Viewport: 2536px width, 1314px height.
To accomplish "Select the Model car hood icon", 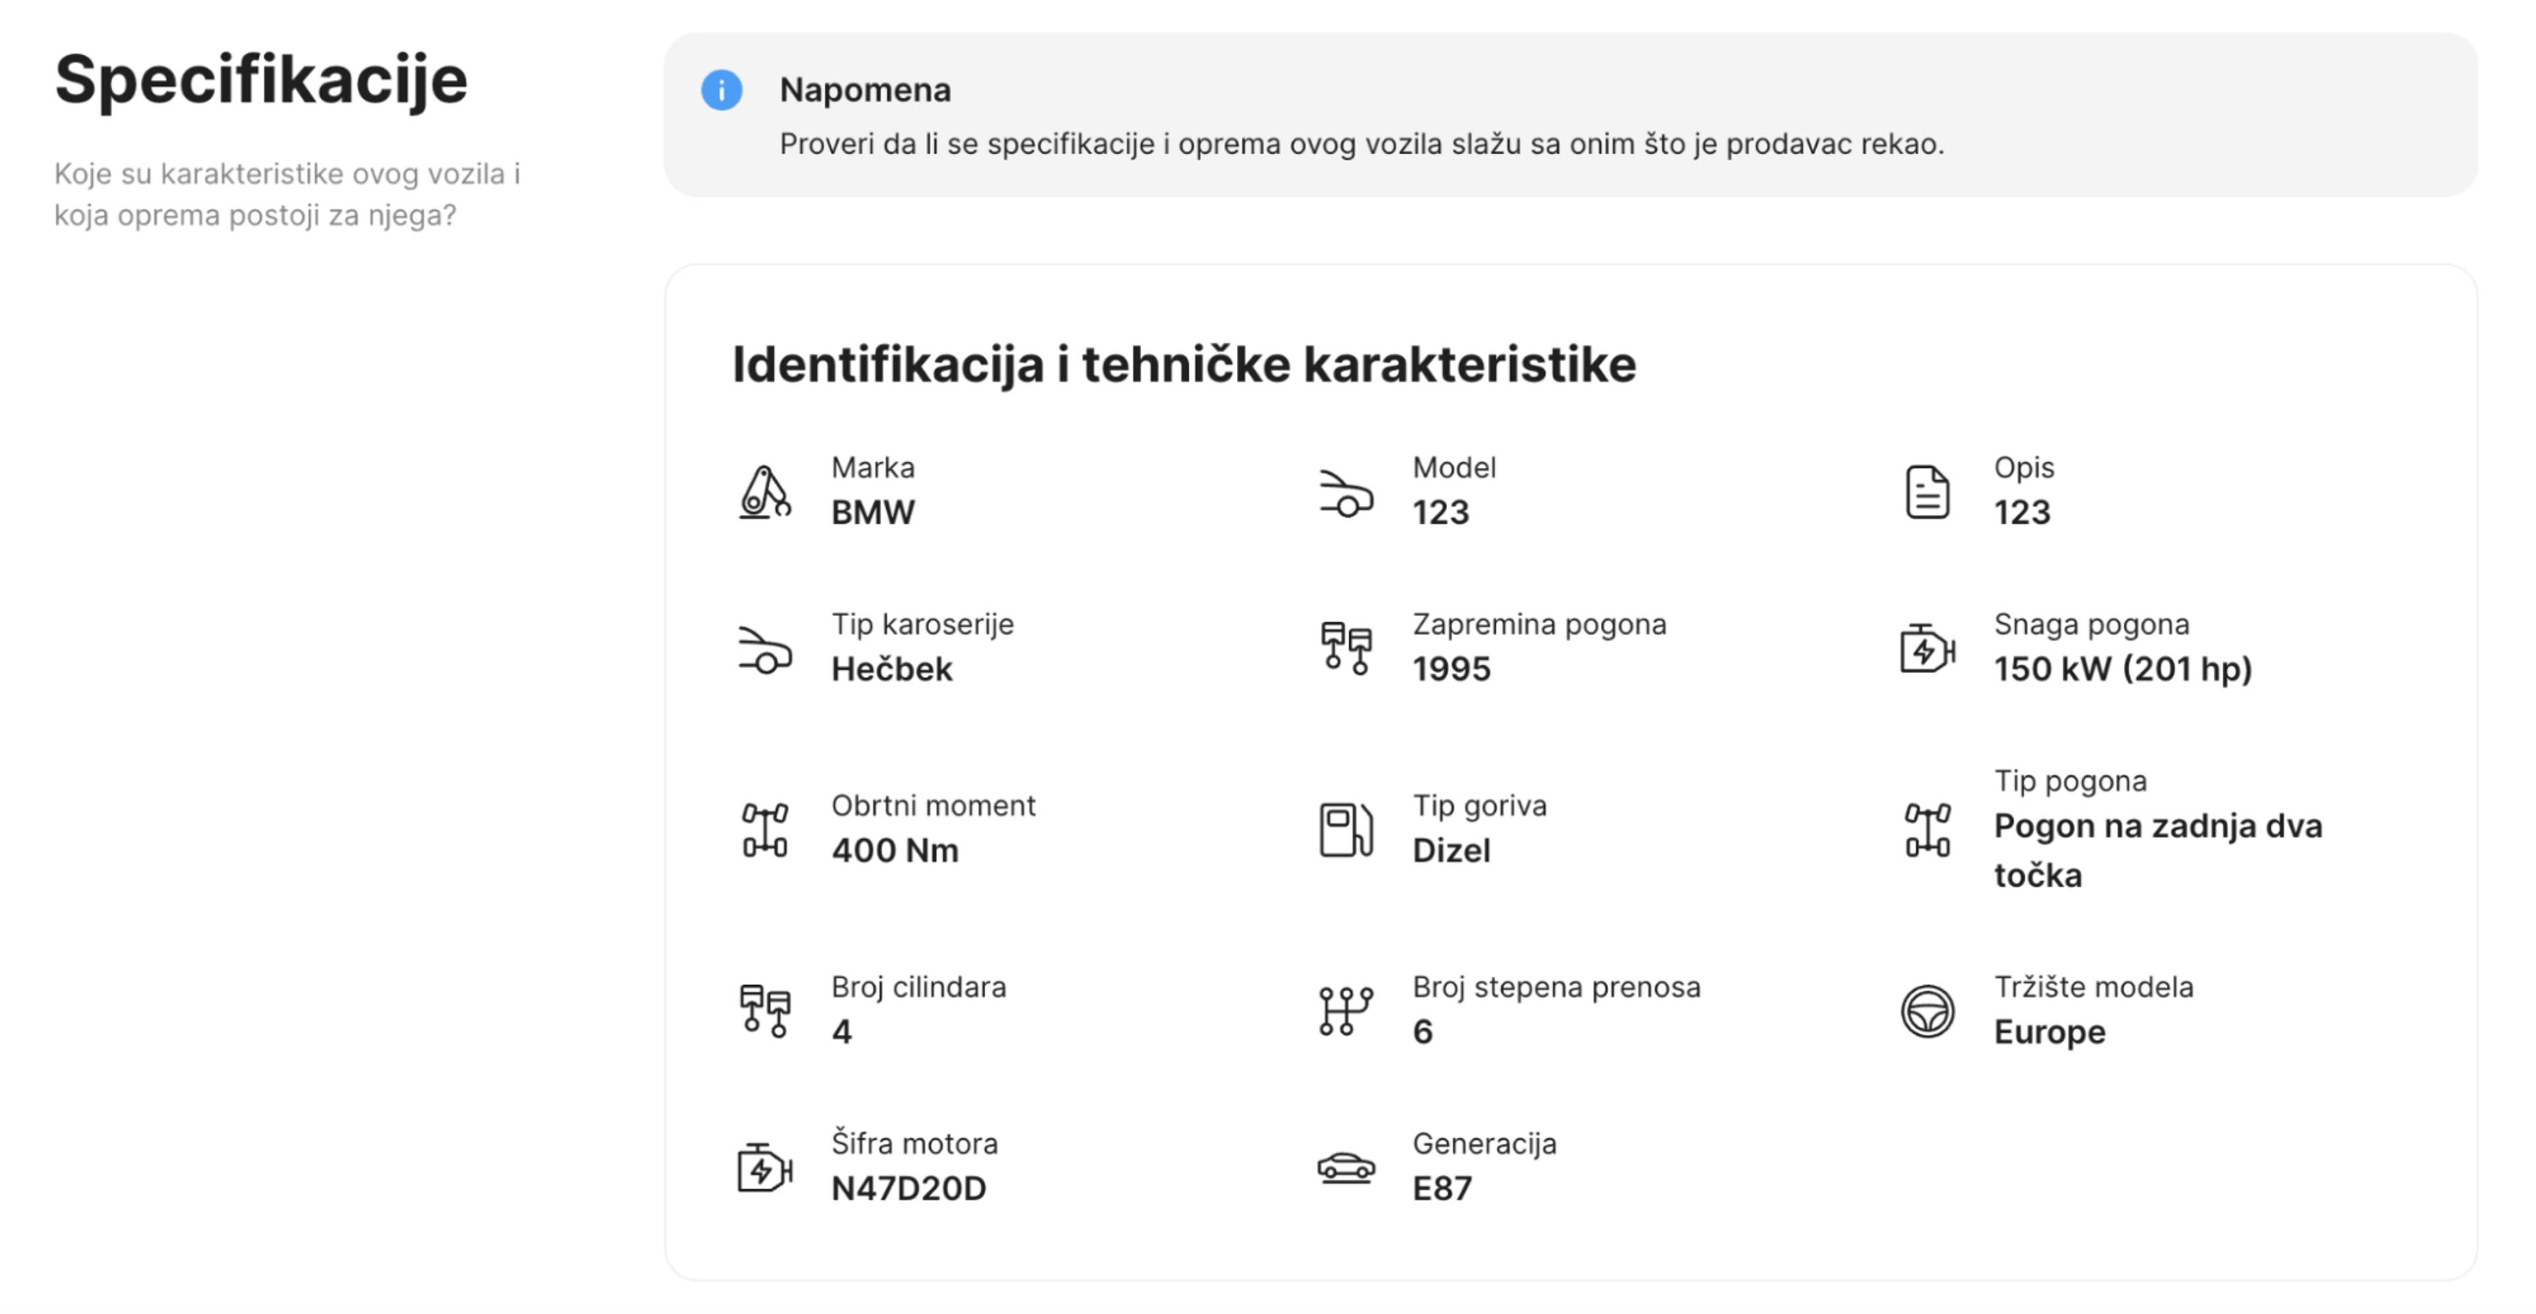I will pos(1347,495).
